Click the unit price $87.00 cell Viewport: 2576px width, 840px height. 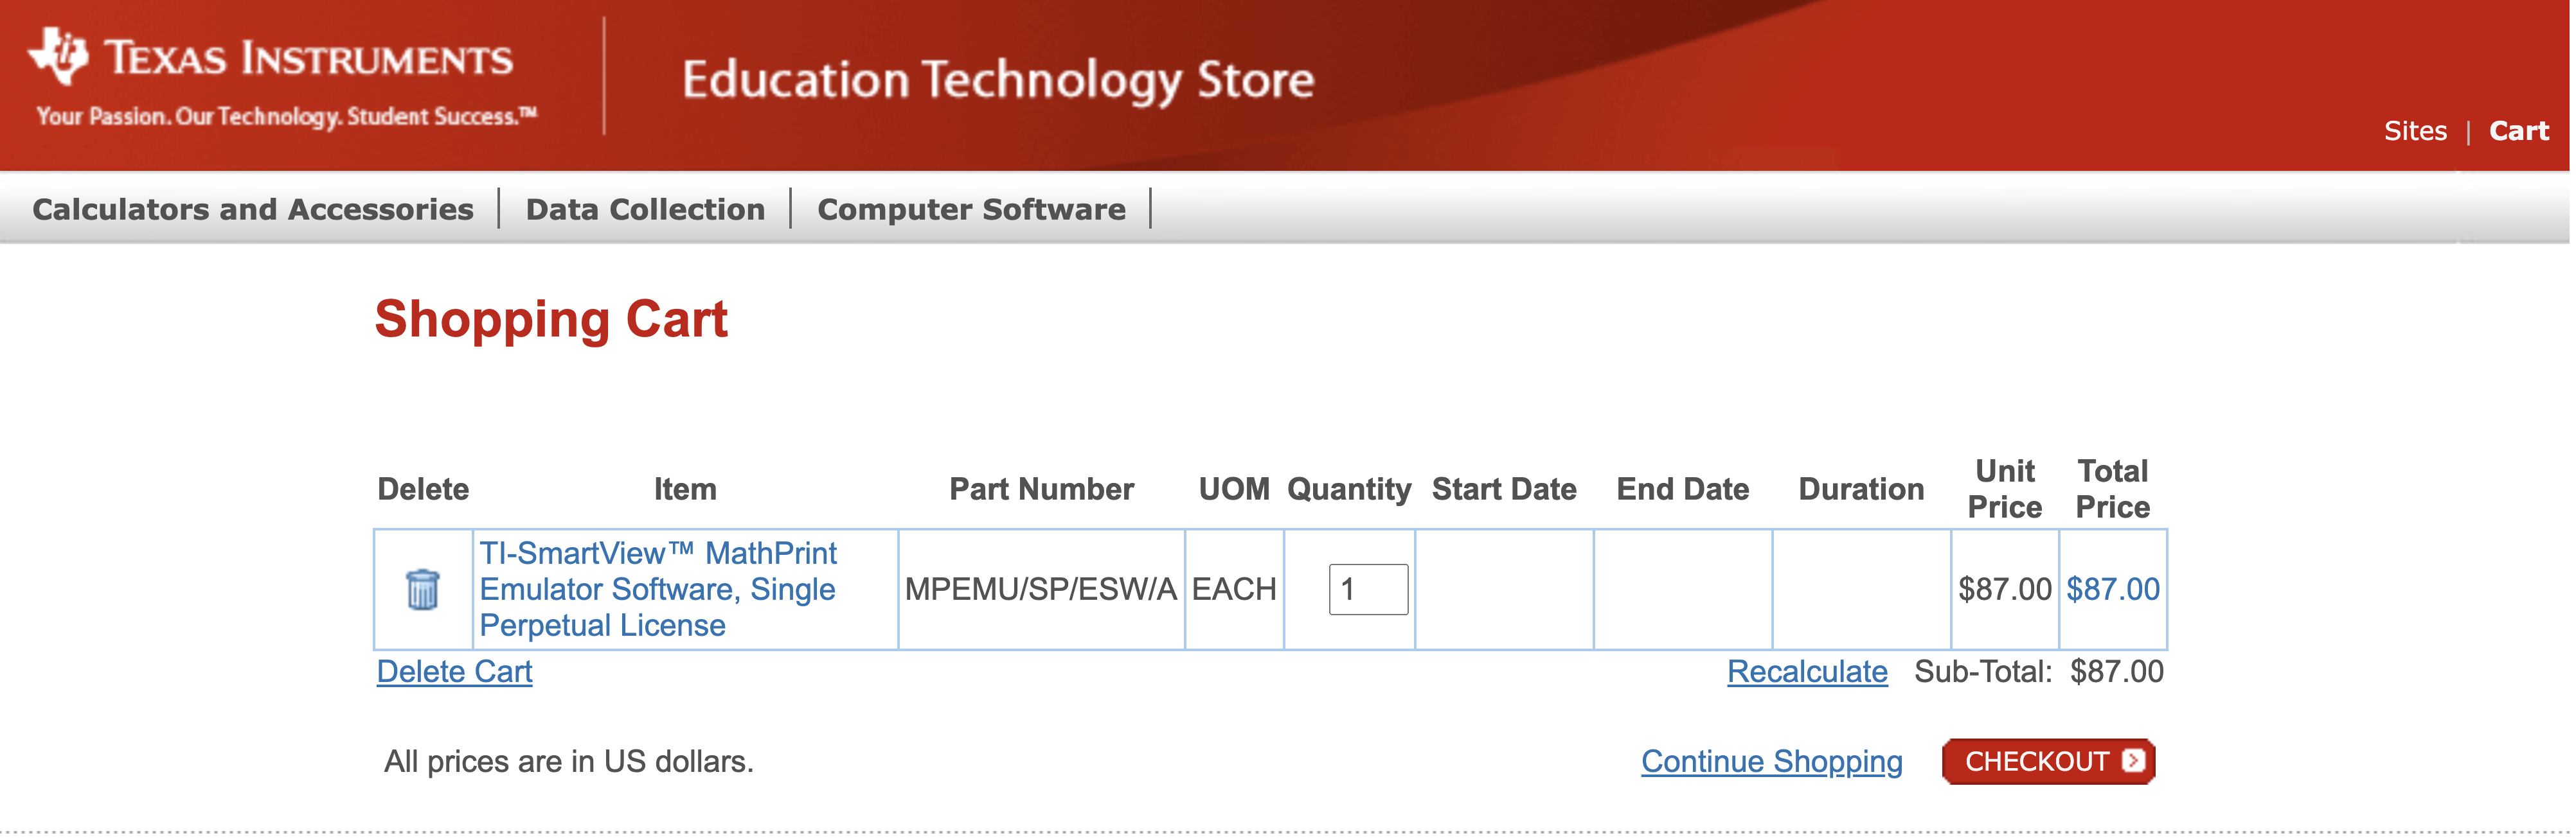(x=2005, y=590)
